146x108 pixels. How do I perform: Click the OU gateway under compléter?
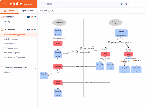pyautogui.click(x=58, y=71)
